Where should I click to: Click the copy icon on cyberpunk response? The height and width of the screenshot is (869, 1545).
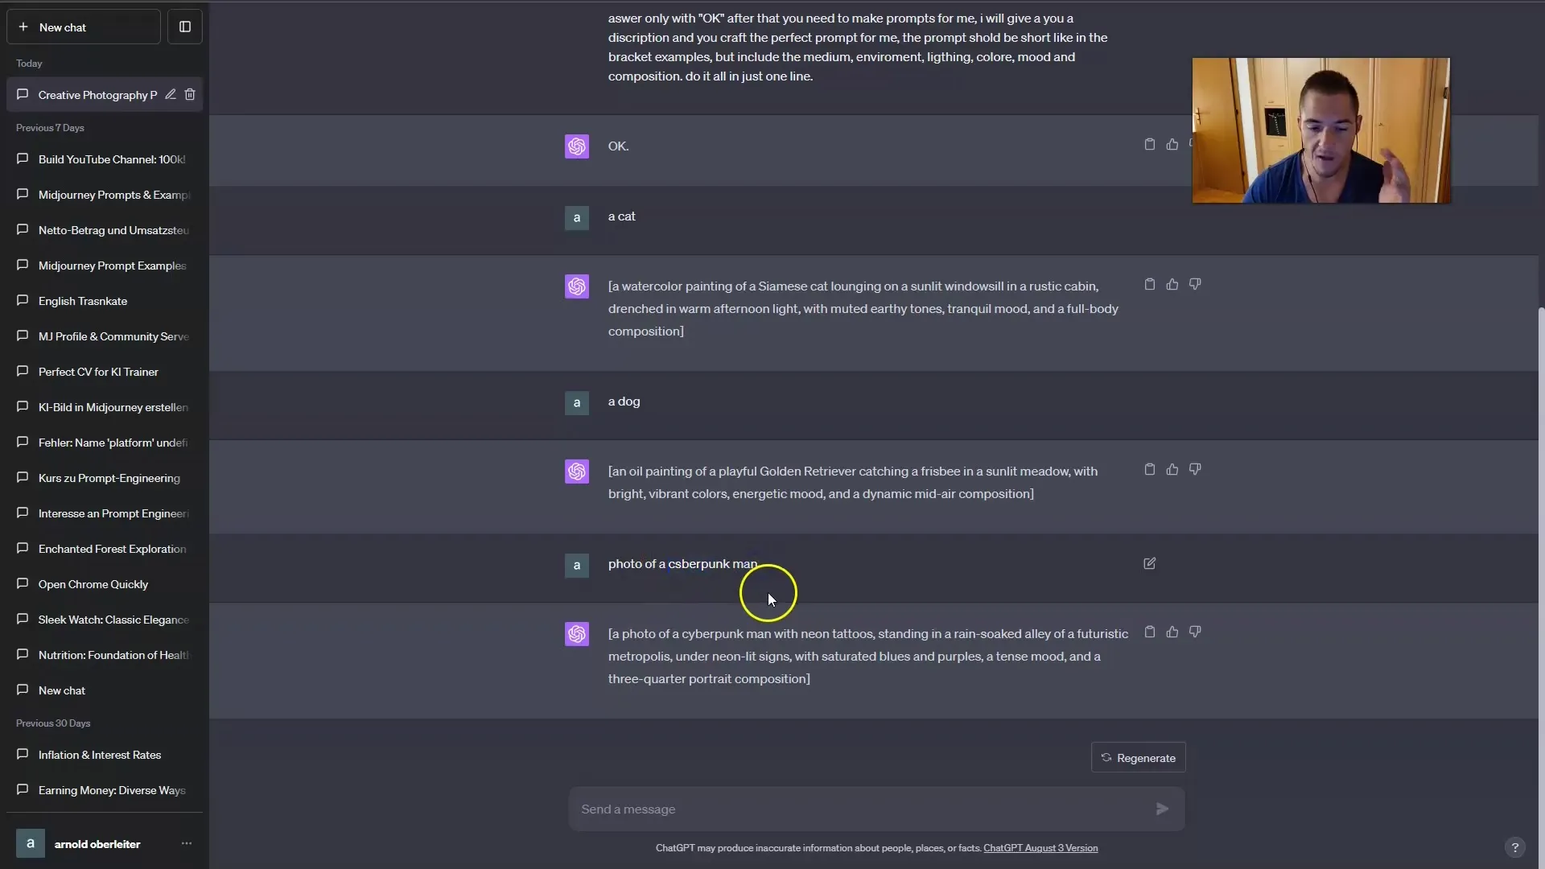[1149, 632]
